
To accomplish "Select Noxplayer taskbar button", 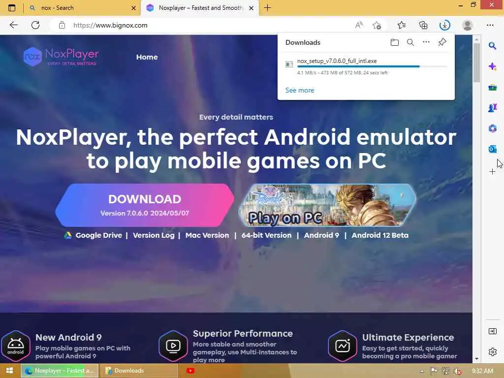I will click(60, 371).
